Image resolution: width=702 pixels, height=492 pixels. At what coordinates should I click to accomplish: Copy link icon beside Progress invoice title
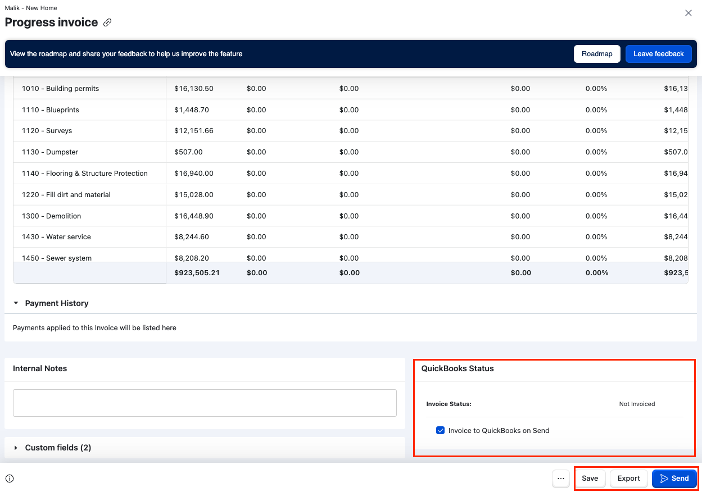107,23
